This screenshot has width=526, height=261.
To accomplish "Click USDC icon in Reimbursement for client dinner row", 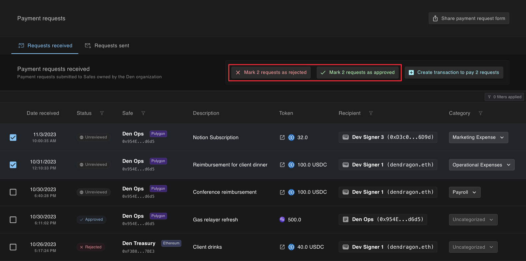I will point(291,165).
